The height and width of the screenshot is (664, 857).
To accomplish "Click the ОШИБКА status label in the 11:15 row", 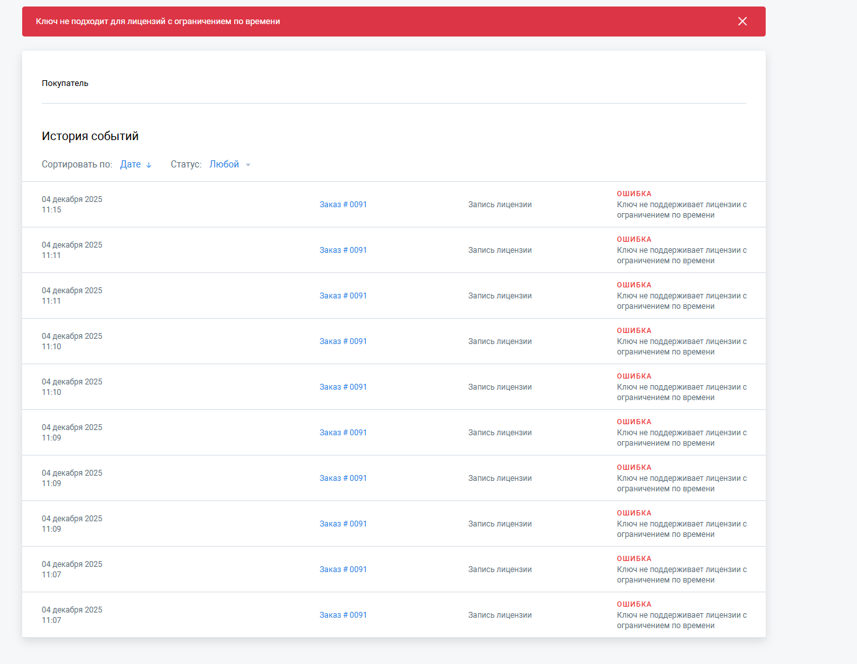I will 634,194.
